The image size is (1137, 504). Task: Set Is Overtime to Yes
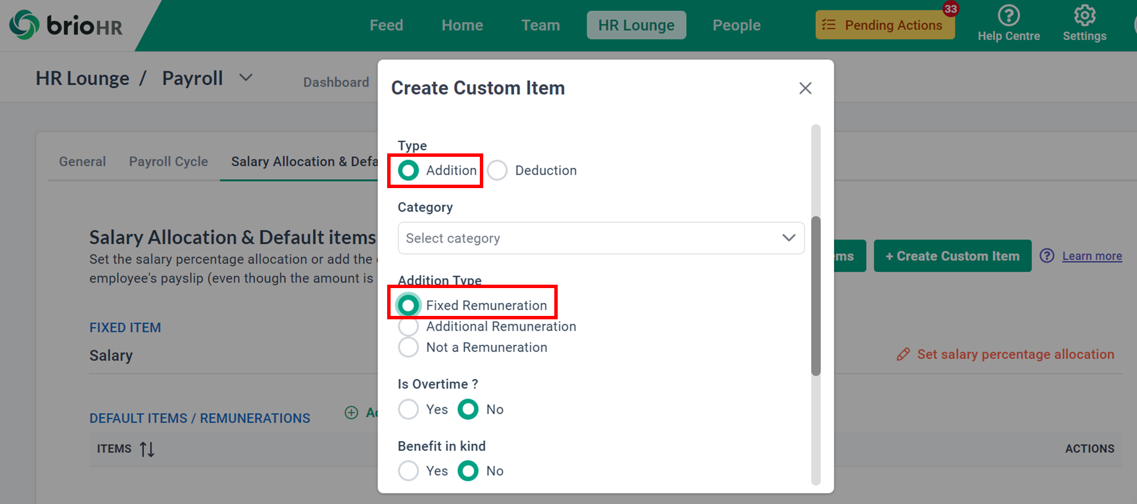408,409
